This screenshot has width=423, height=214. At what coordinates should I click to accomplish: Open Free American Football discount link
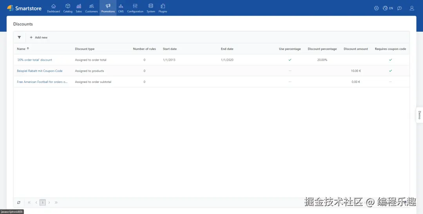[x=42, y=82]
